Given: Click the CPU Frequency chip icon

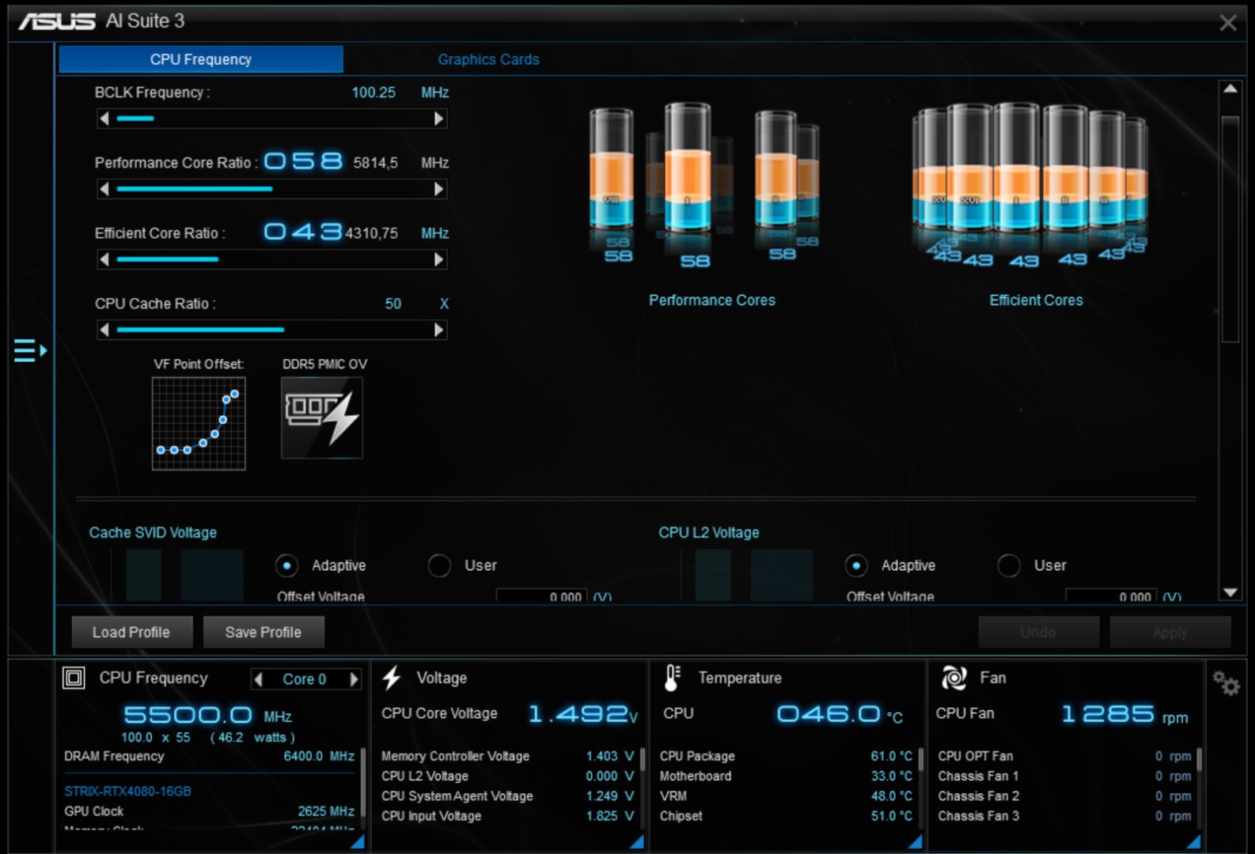Looking at the screenshot, I should 74,678.
